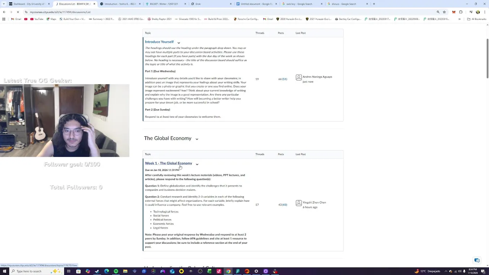Screen dimensions: 489x275
Task: Switch to Introduction - Yoshio K. tab
Action: 120,4
